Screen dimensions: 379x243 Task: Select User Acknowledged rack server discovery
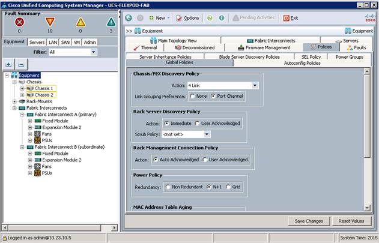197,124
